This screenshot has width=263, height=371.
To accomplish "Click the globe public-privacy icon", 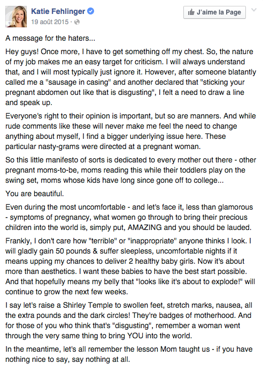I will [x=77, y=22].
